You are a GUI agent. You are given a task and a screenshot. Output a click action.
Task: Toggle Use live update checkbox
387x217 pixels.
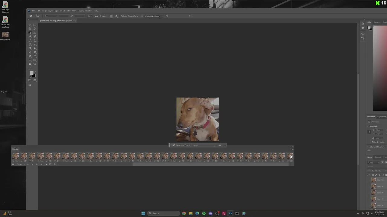point(373,142)
